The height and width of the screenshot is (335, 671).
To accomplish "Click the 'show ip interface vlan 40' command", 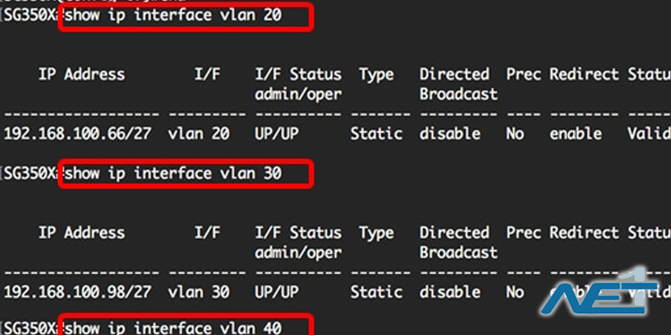I will point(173,328).
